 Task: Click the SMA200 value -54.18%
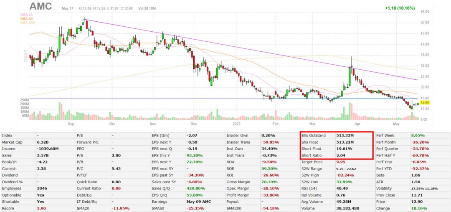click(270, 208)
